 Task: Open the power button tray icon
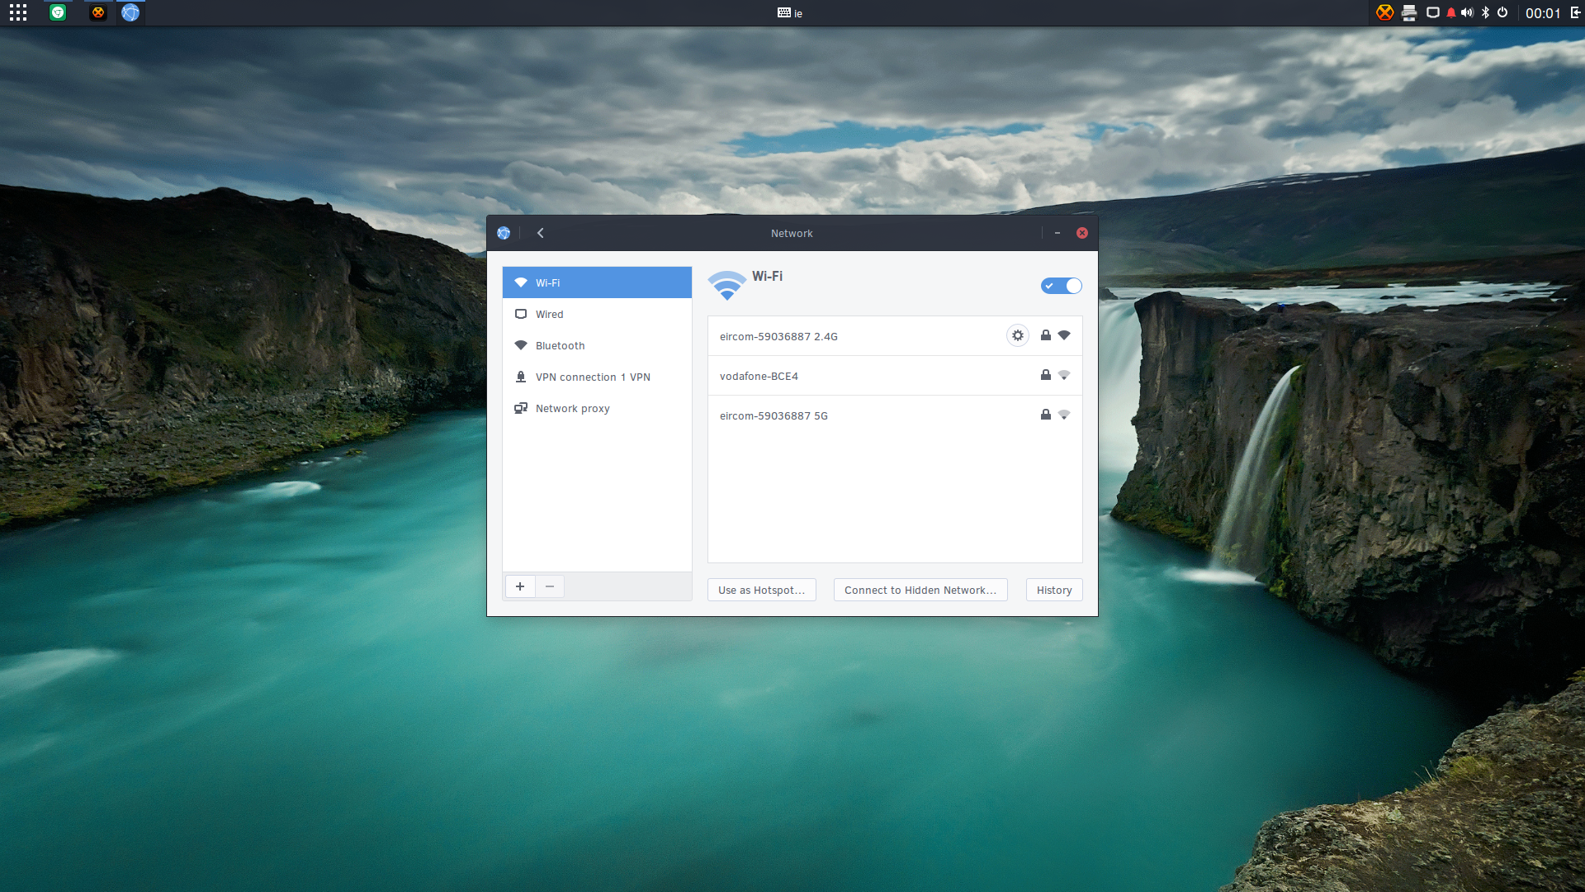click(1502, 12)
